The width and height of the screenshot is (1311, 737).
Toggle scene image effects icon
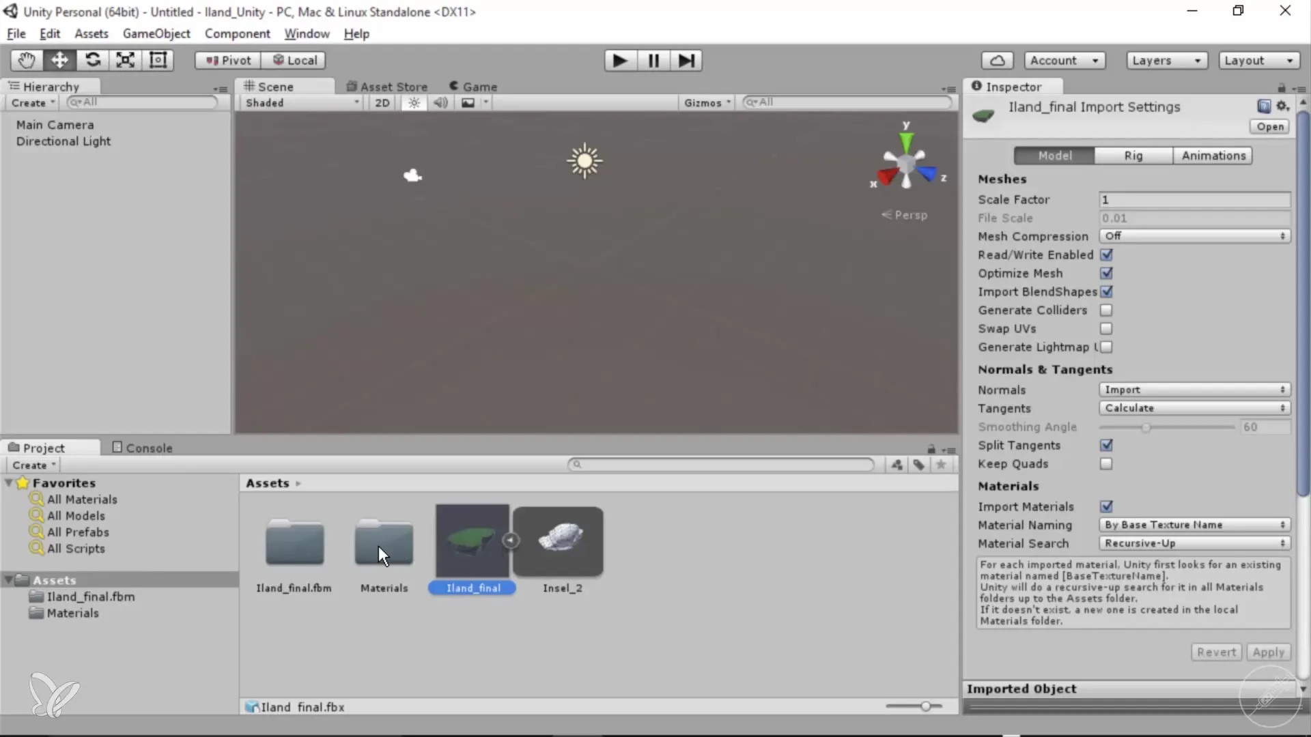[x=468, y=102]
